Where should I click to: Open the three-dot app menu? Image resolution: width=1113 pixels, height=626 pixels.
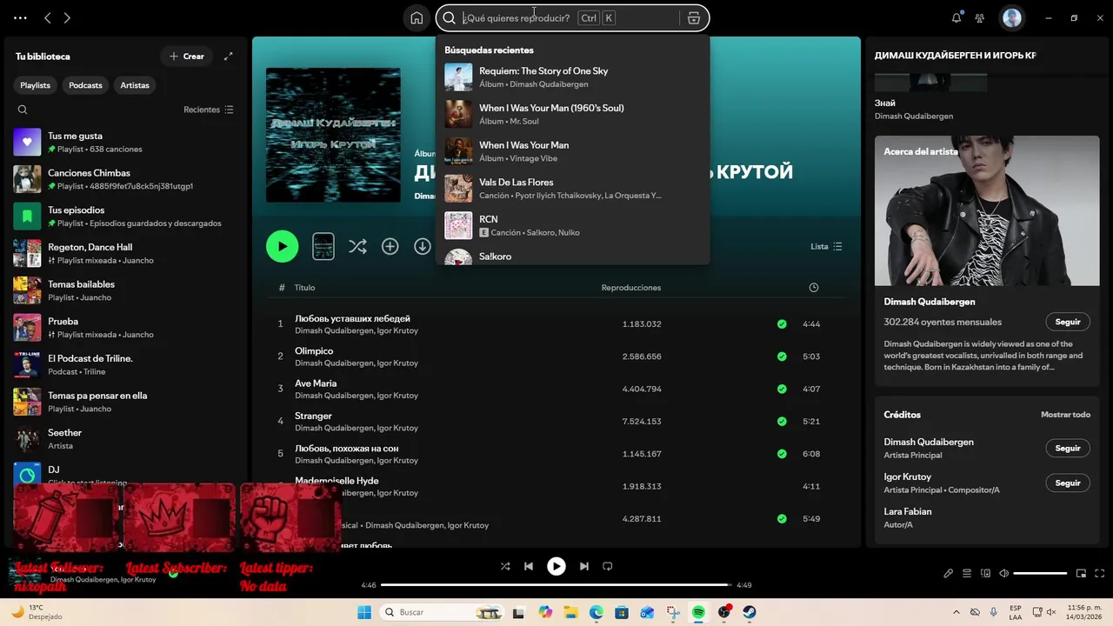coord(20,17)
